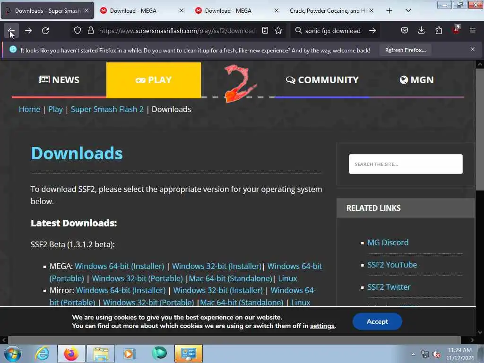This screenshot has width=484, height=363.
Task: Dismiss the Firefox refresh notification bar
Action: [473, 49]
